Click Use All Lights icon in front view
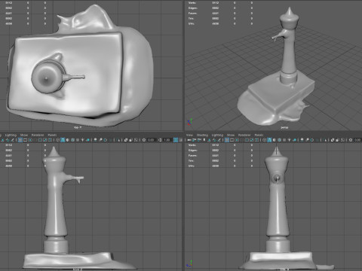This screenshot has height=271, width=362. point(290,140)
